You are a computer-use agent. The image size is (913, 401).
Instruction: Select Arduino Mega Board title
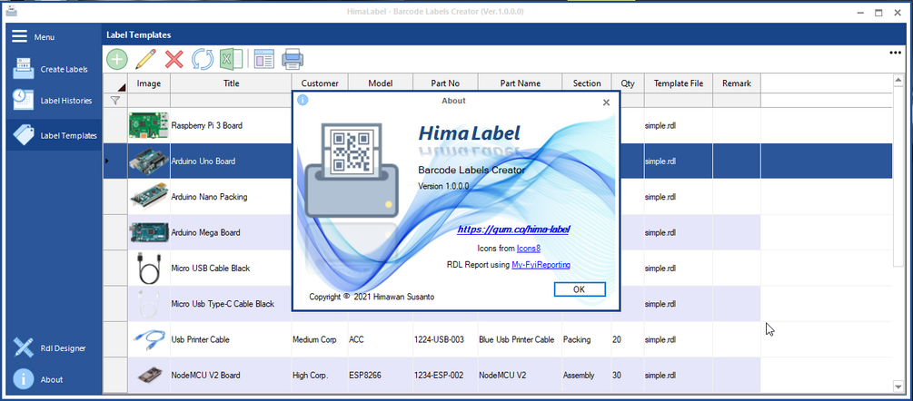[205, 232]
